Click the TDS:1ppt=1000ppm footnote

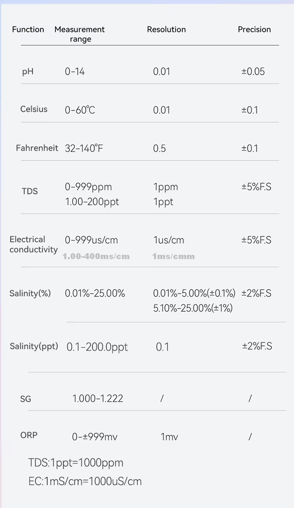pos(76,463)
